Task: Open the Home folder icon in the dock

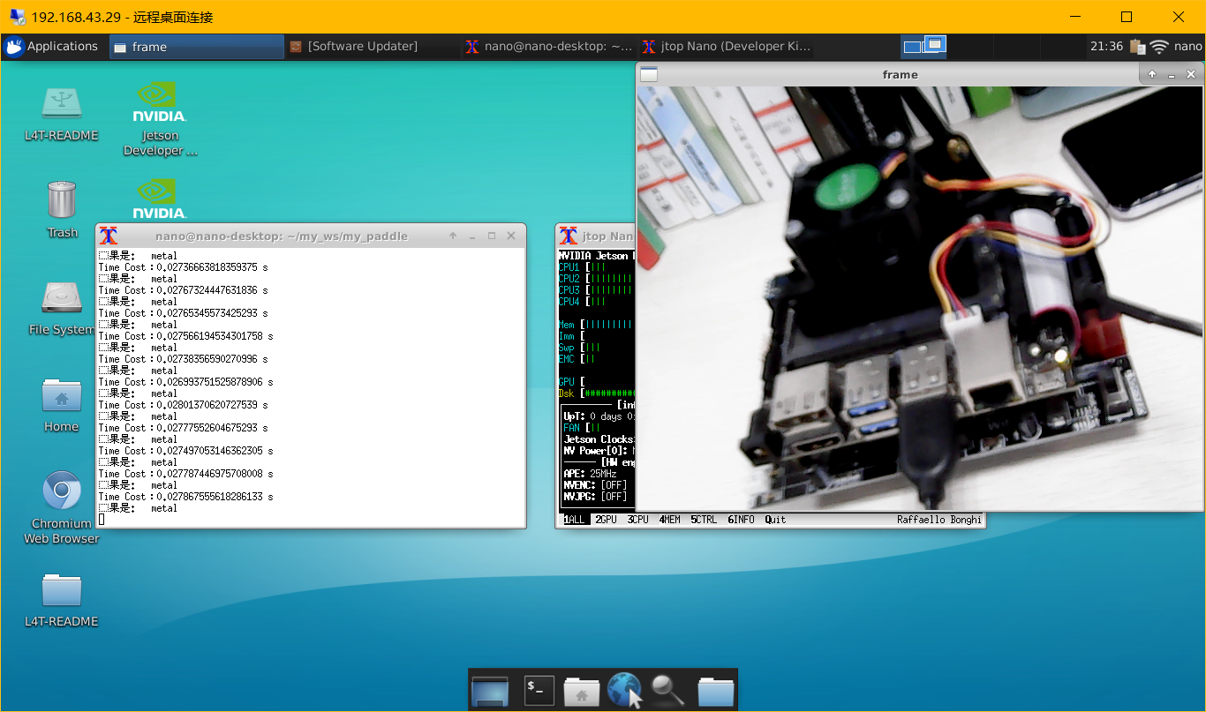Action: pos(581,691)
